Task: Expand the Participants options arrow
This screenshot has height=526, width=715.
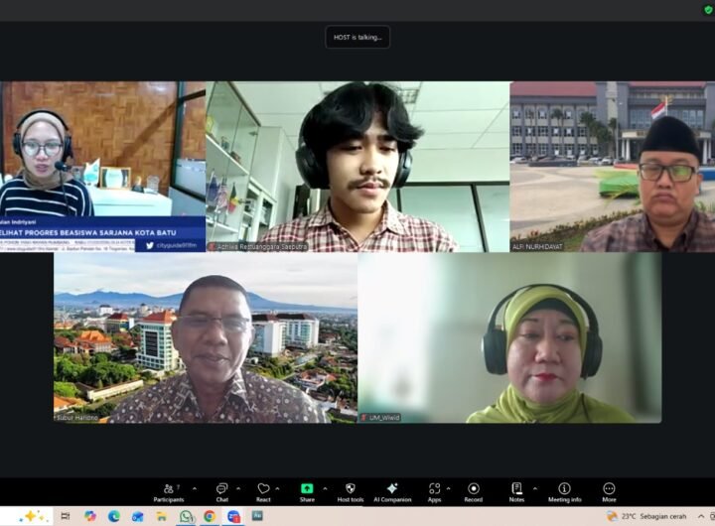Action: [194, 488]
